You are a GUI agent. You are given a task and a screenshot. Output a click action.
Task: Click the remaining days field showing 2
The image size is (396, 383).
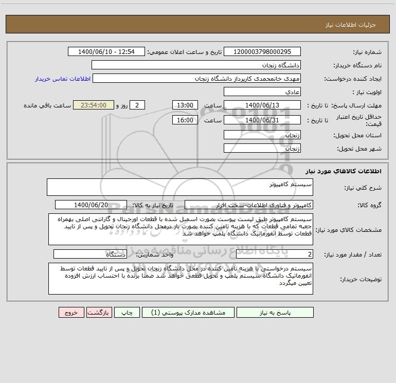pyautogui.click(x=137, y=105)
